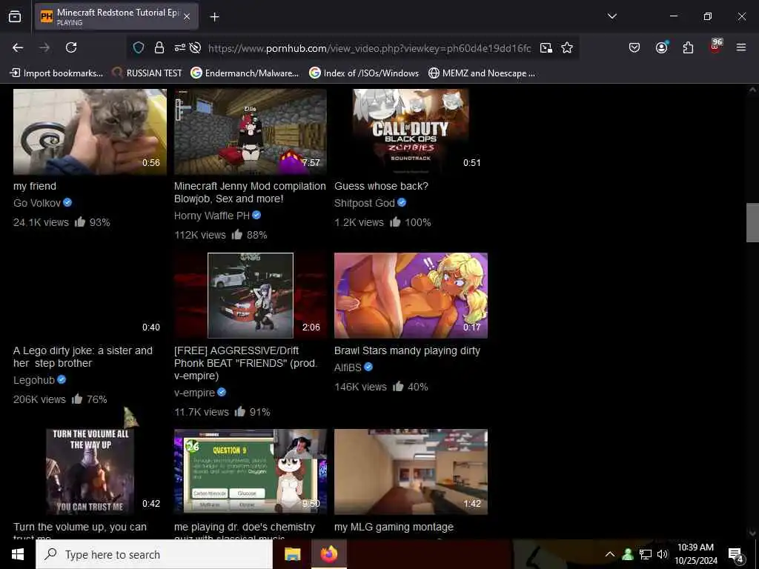759x569 pixels.
Task: Open the Windows Start menu
Action: [x=18, y=554]
